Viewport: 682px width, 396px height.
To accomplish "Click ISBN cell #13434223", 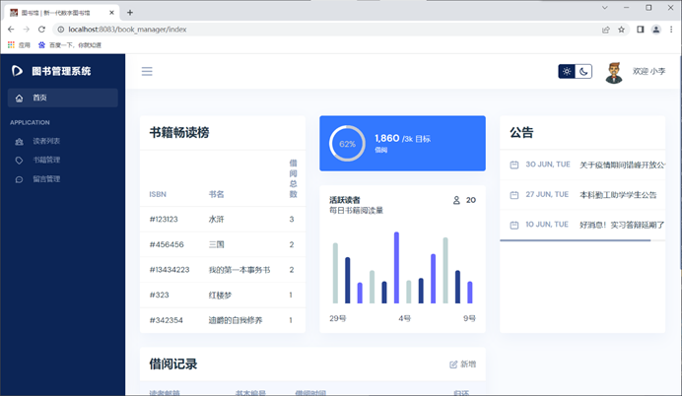I will 170,270.
